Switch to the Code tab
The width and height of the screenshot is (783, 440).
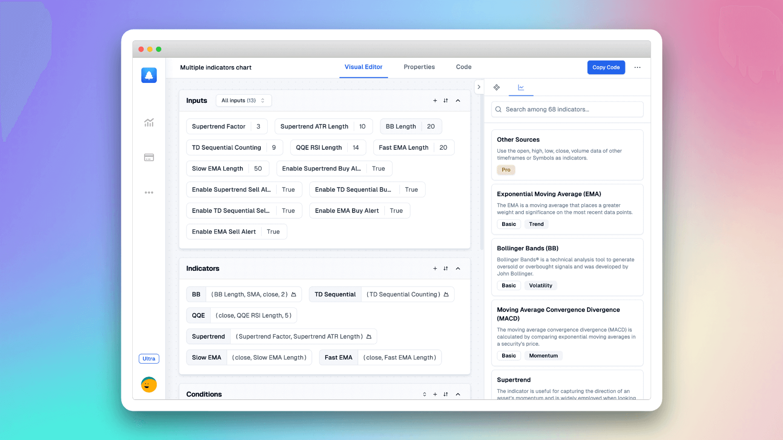pos(464,66)
